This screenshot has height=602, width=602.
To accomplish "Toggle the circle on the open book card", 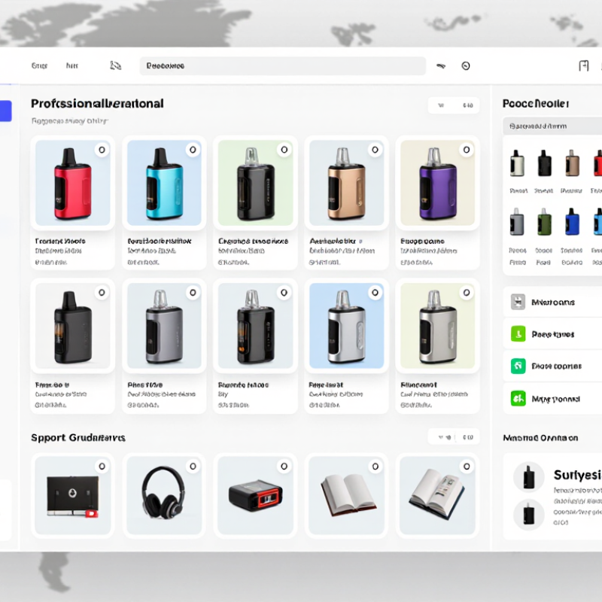I will pyautogui.click(x=375, y=467).
